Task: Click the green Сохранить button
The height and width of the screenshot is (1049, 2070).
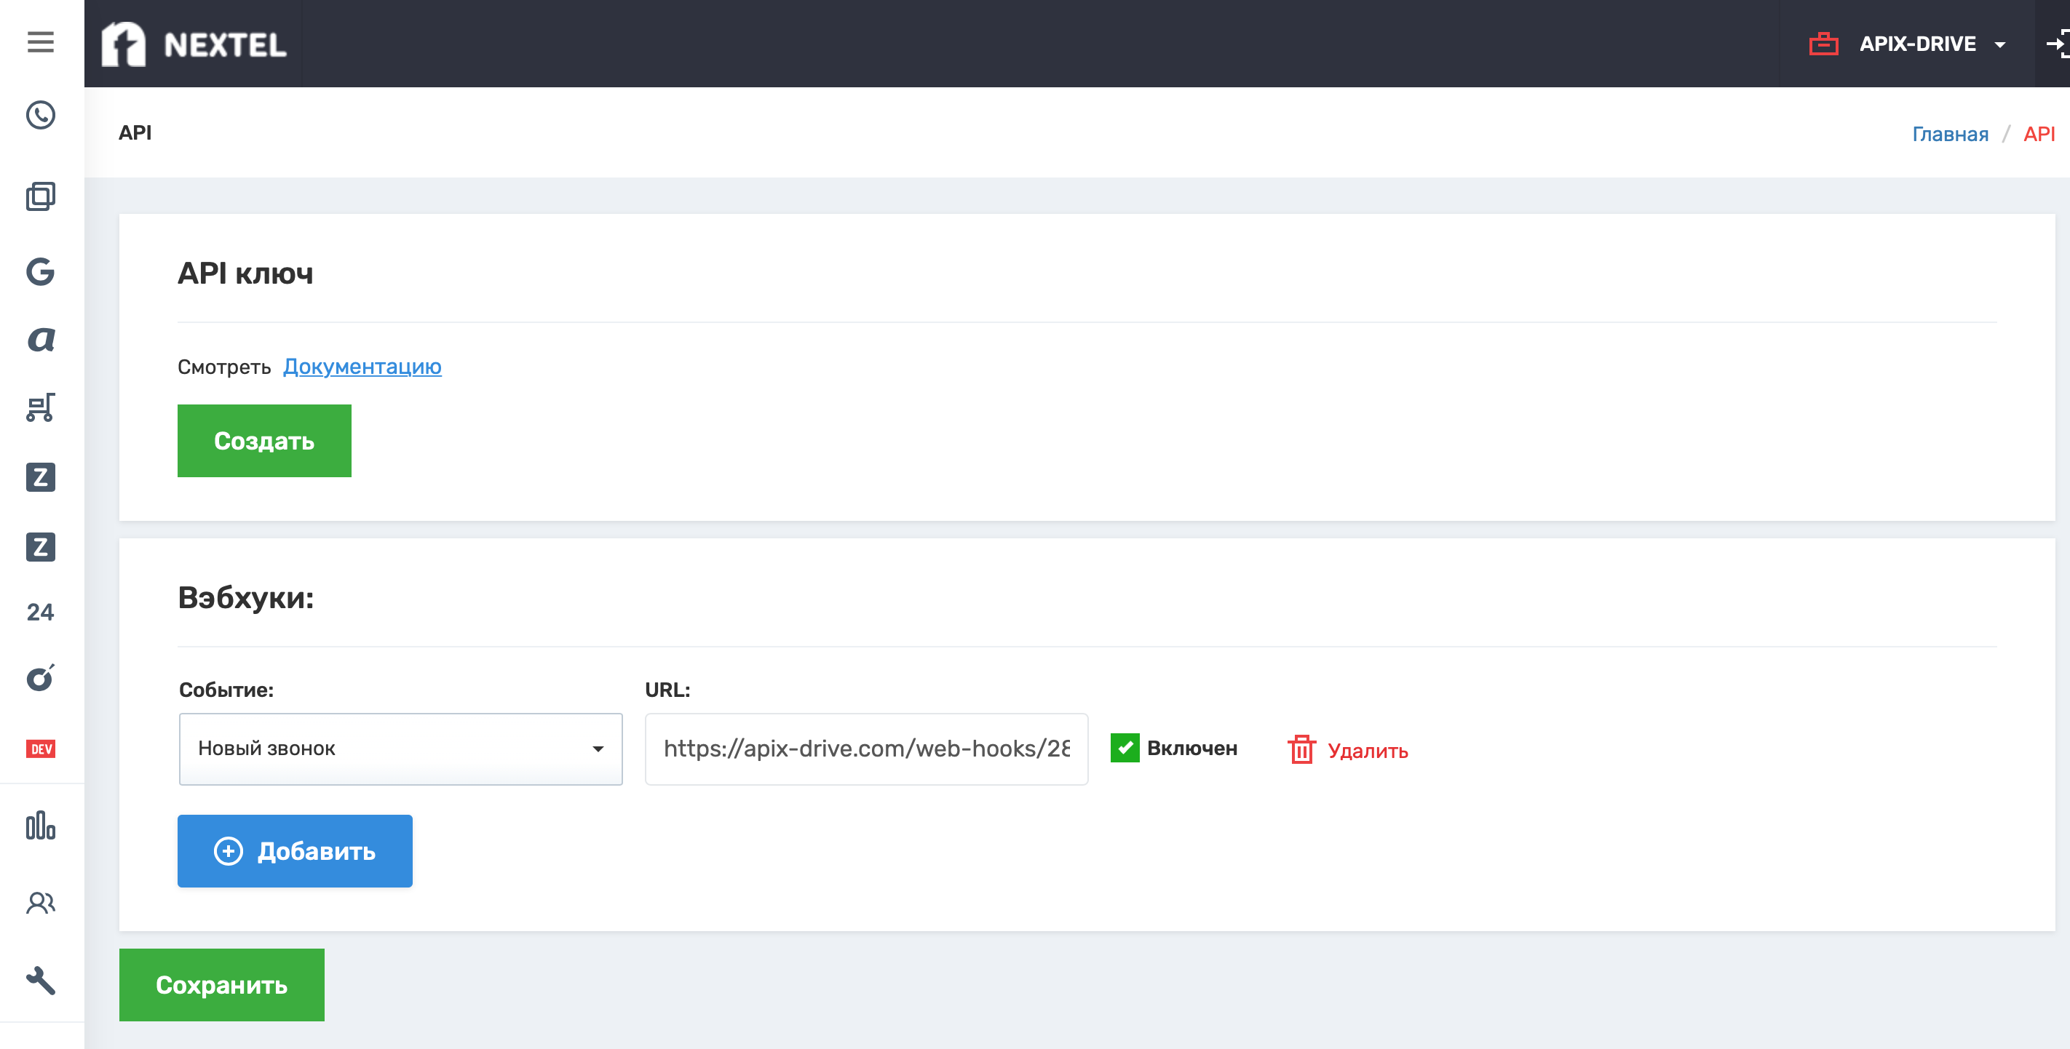Action: coord(222,986)
